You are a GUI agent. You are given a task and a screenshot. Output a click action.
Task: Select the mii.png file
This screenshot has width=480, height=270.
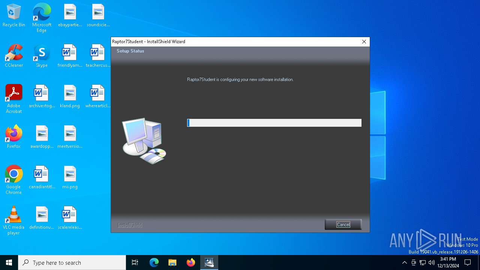(x=70, y=178)
